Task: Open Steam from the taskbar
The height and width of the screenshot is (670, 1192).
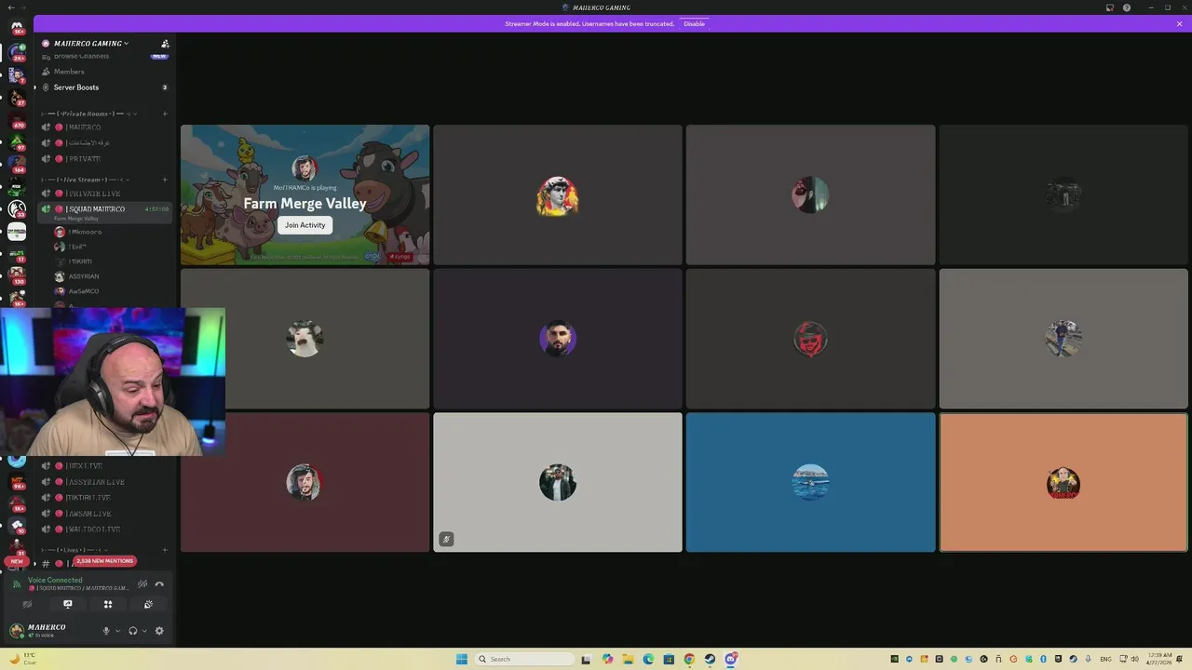Action: (x=710, y=659)
